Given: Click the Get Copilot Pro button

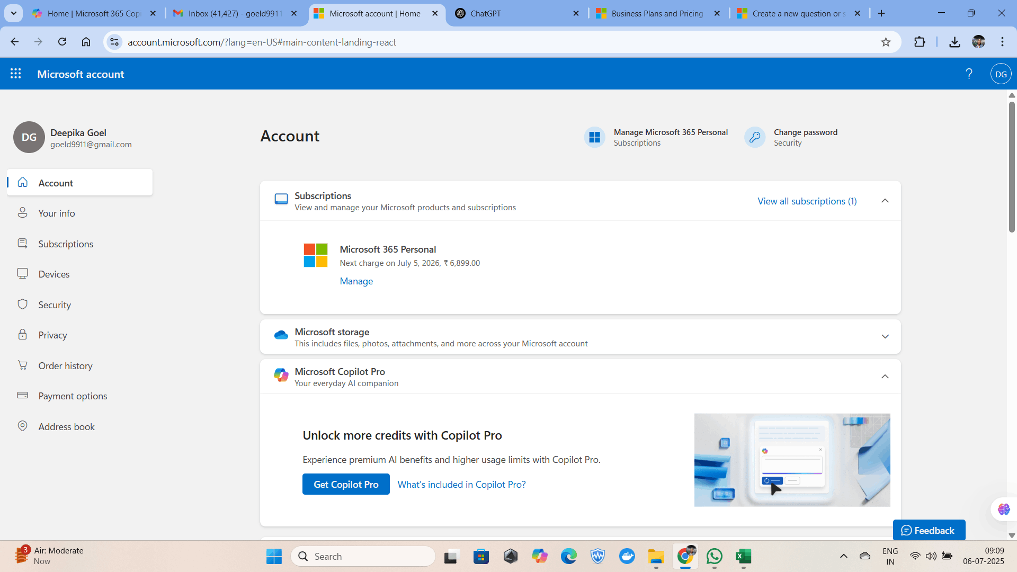Looking at the screenshot, I should 346,484.
